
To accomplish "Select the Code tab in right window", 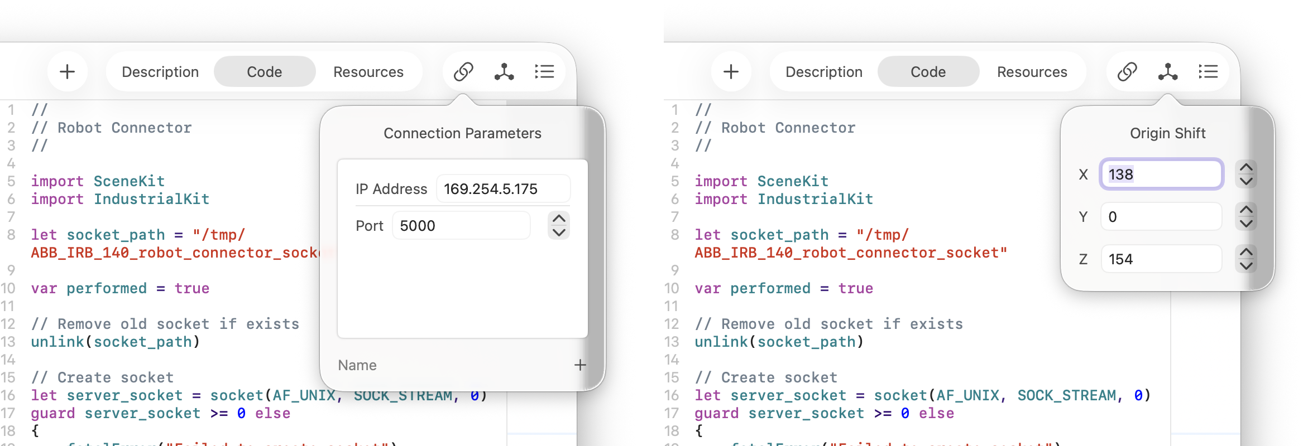I will pos(928,72).
